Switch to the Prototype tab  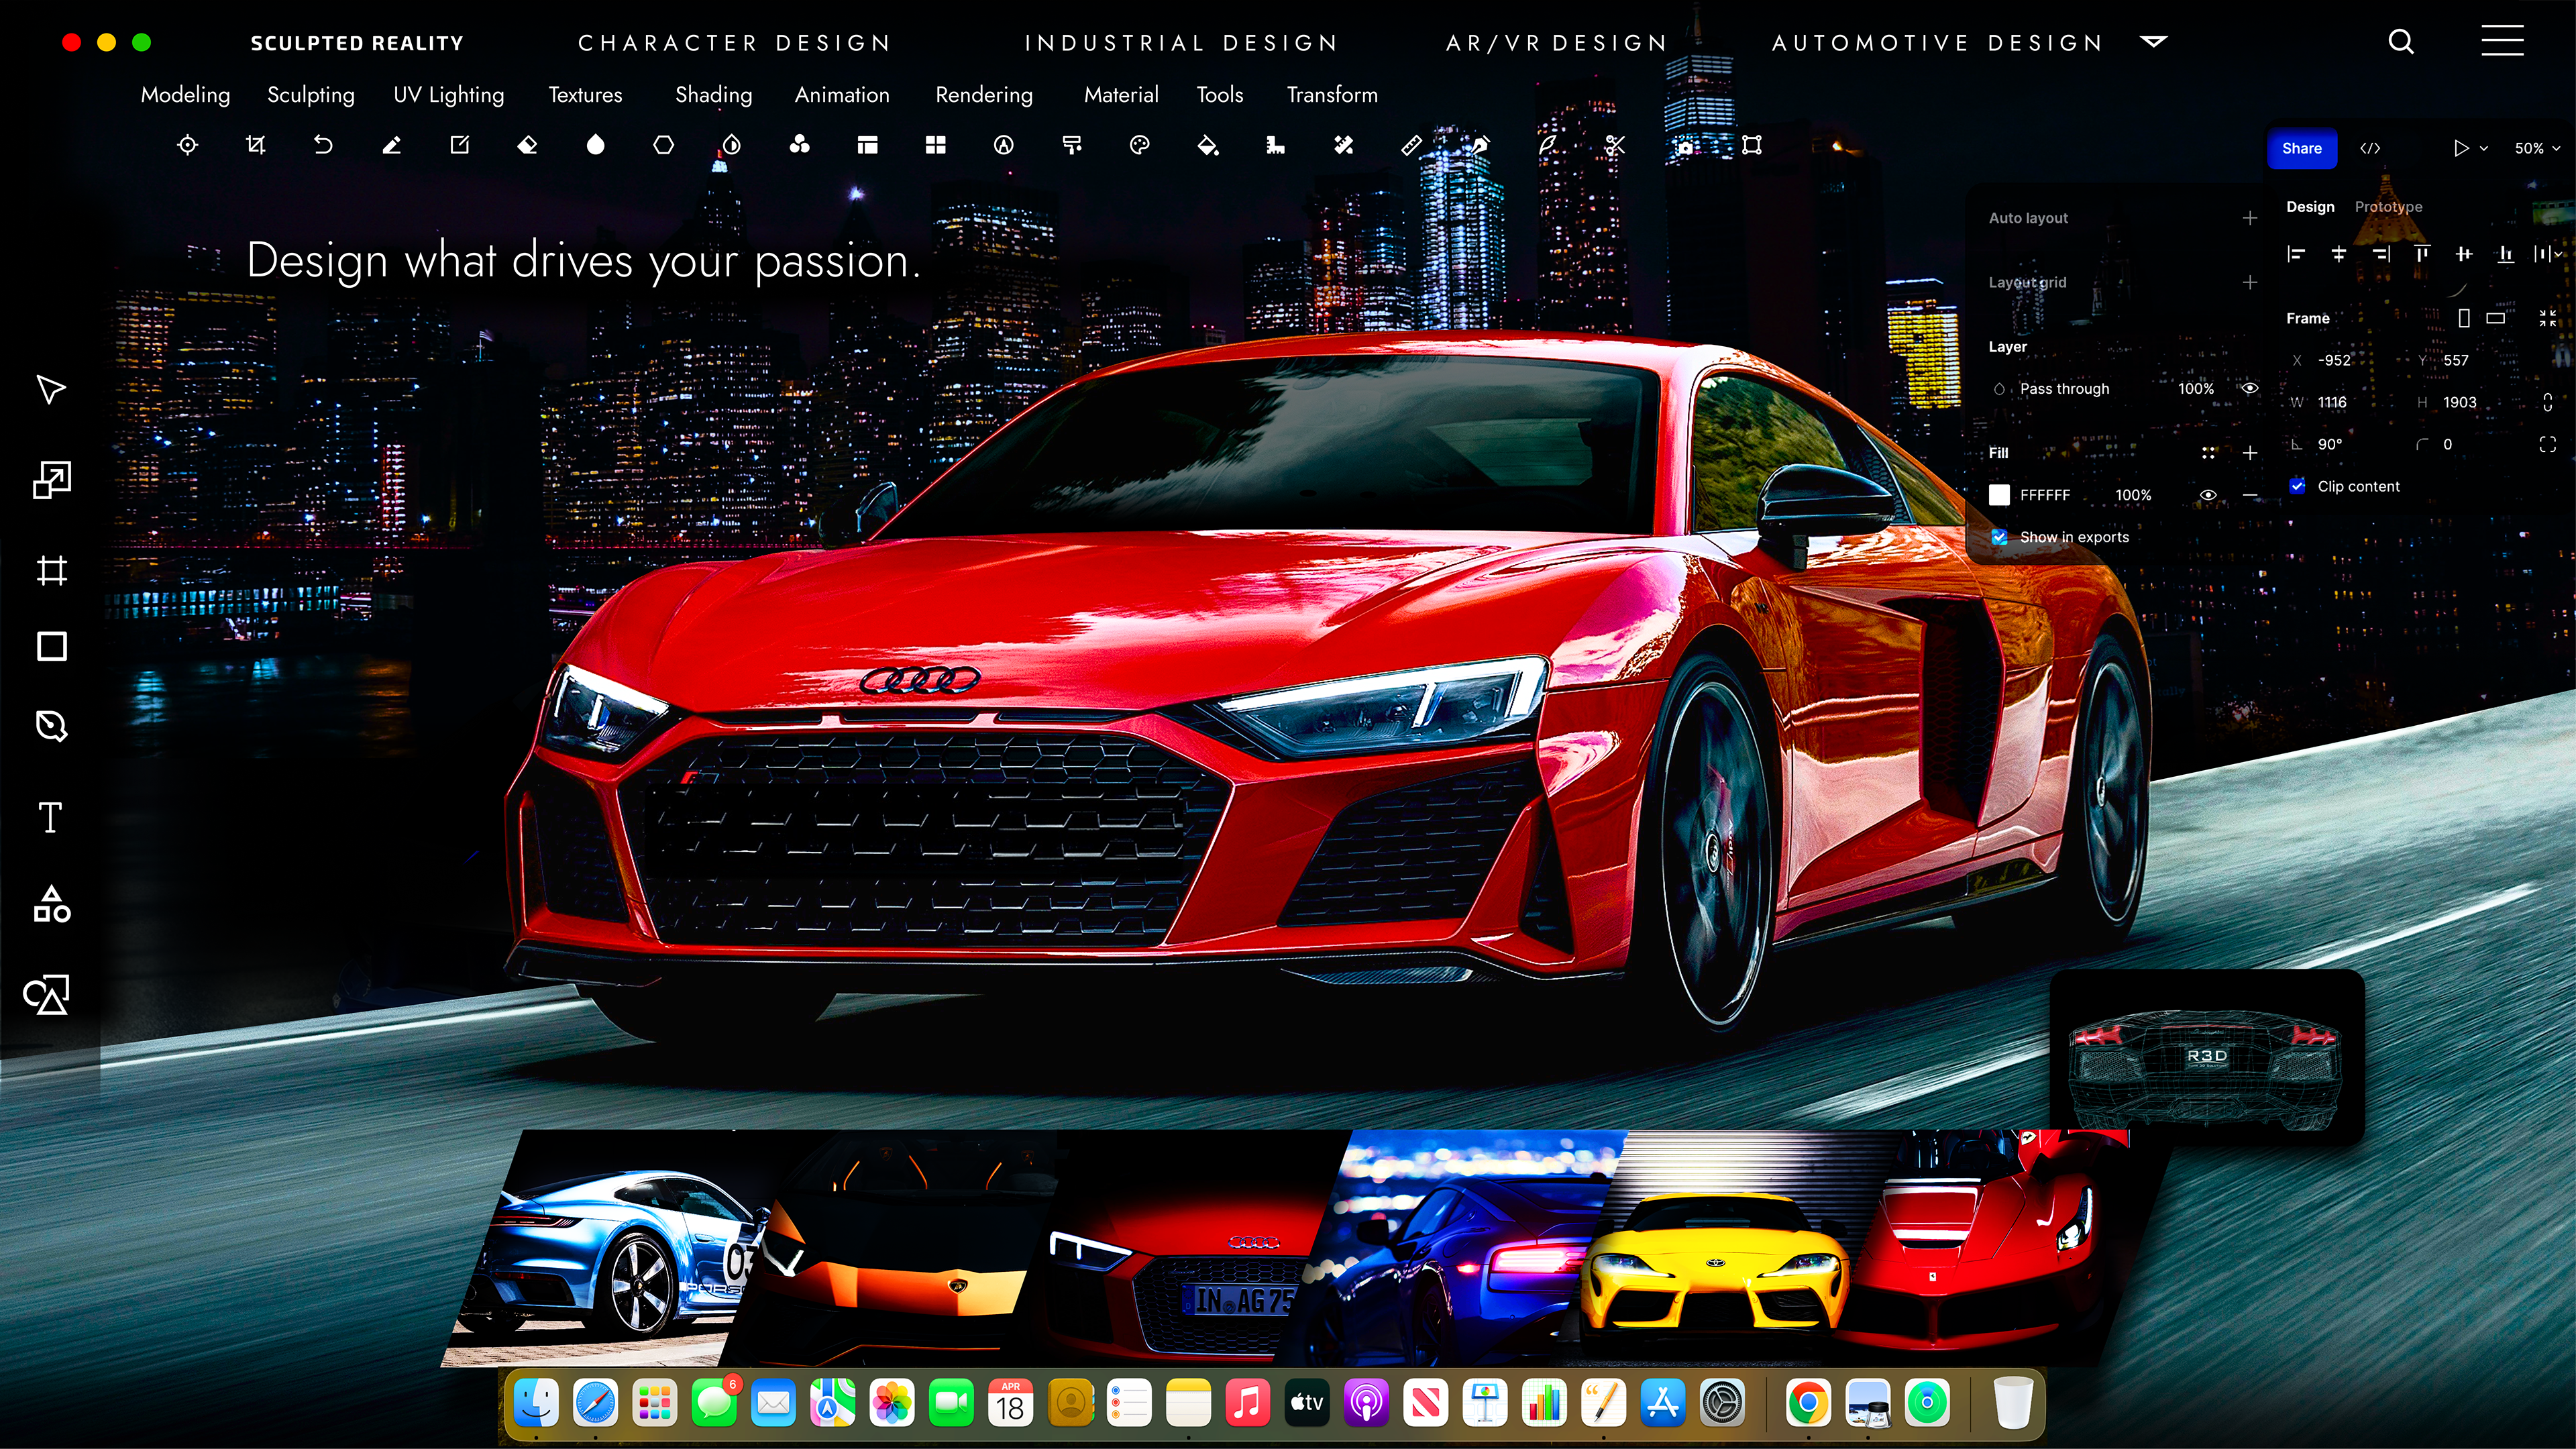click(2388, 207)
